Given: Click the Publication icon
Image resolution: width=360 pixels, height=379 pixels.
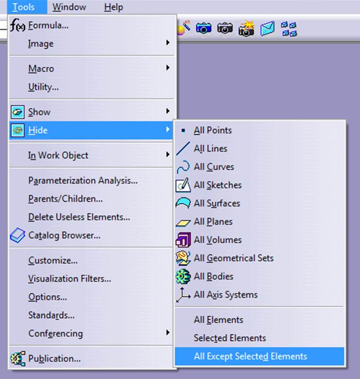Looking at the screenshot, I should click(x=18, y=359).
